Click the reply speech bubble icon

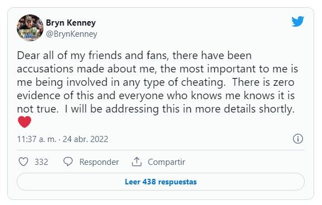[x=68, y=162]
